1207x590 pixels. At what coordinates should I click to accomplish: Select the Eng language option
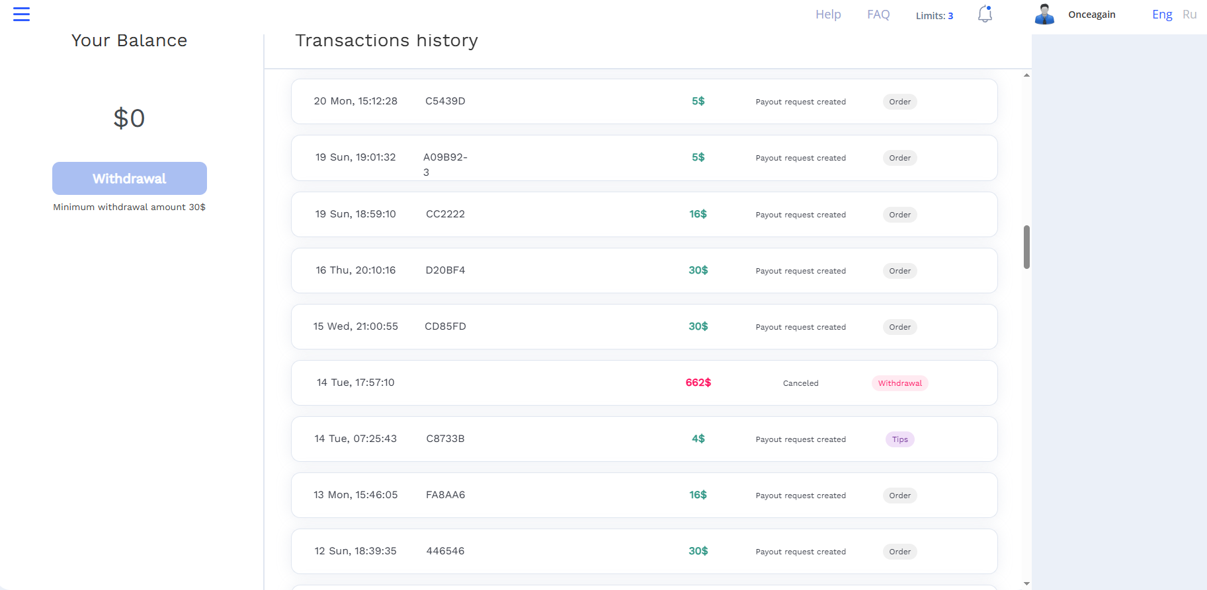pyautogui.click(x=1162, y=14)
